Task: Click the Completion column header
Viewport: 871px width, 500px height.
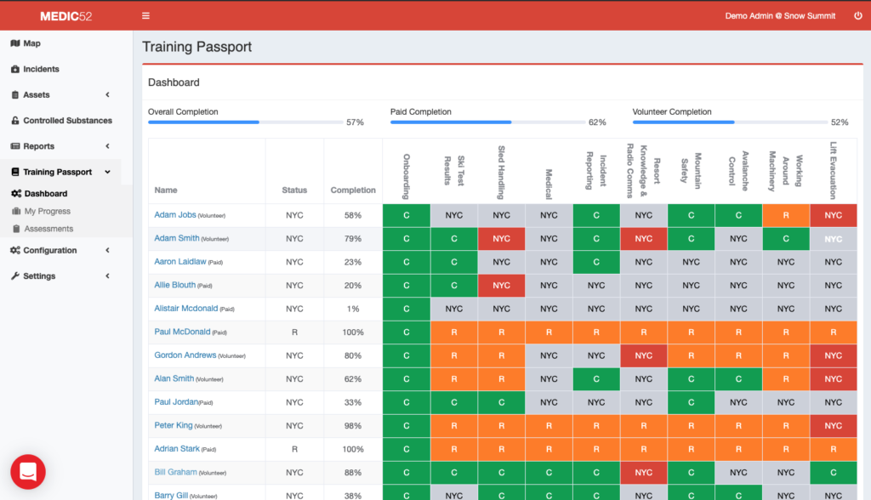Action: point(353,190)
